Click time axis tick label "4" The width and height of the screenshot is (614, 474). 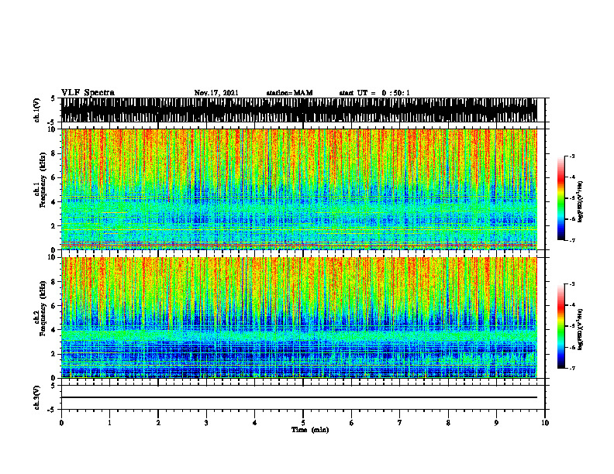click(x=255, y=423)
